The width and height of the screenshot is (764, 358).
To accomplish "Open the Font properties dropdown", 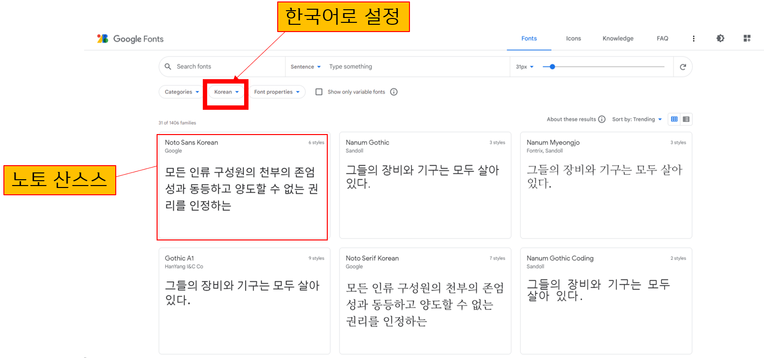I will [277, 92].
